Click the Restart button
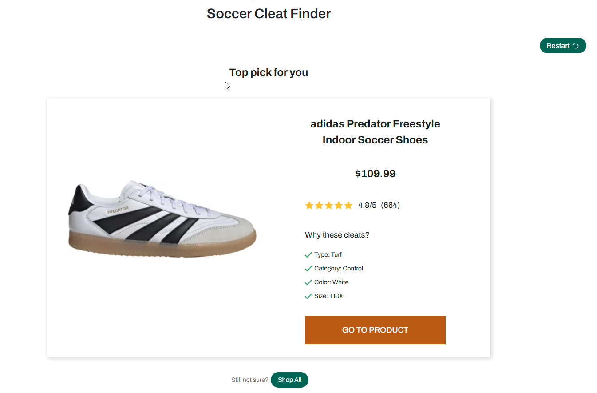 coord(558,46)
